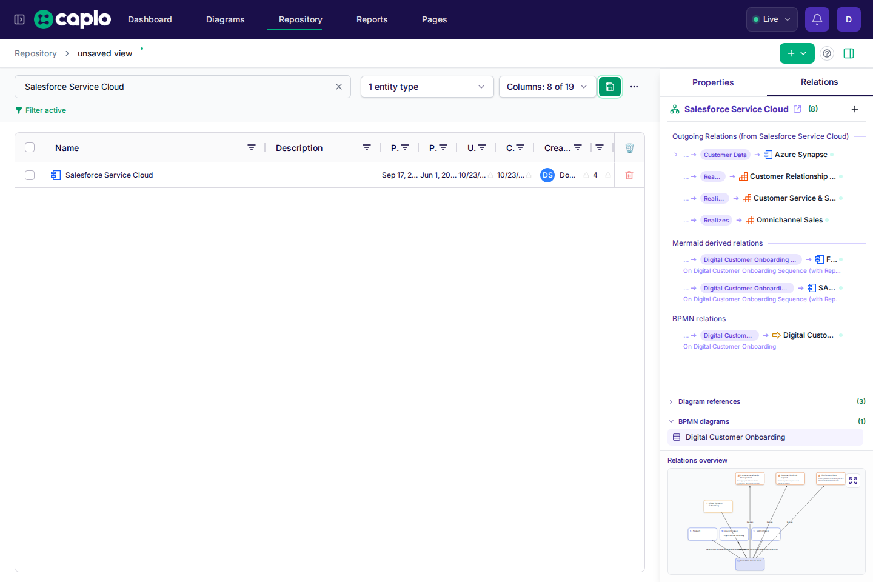Open the notifications bell
This screenshot has width=873, height=582.
point(817,19)
